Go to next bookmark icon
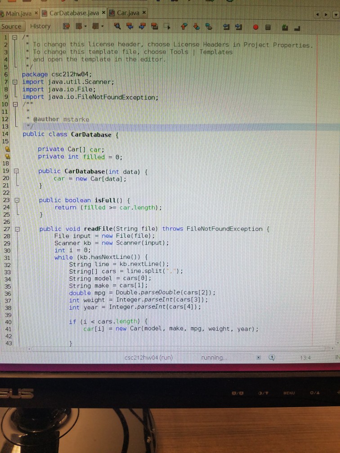The image size is (340, 453). coord(196,27)
